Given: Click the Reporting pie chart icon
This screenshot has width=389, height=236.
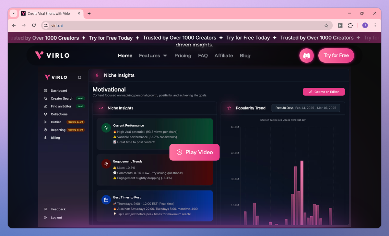Looking at the screenshot, I should 45,130.
